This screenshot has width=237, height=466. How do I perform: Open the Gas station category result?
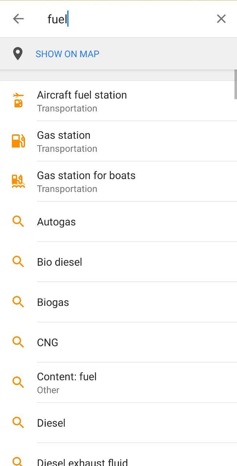pyautogui.click(x=64, y=141)
